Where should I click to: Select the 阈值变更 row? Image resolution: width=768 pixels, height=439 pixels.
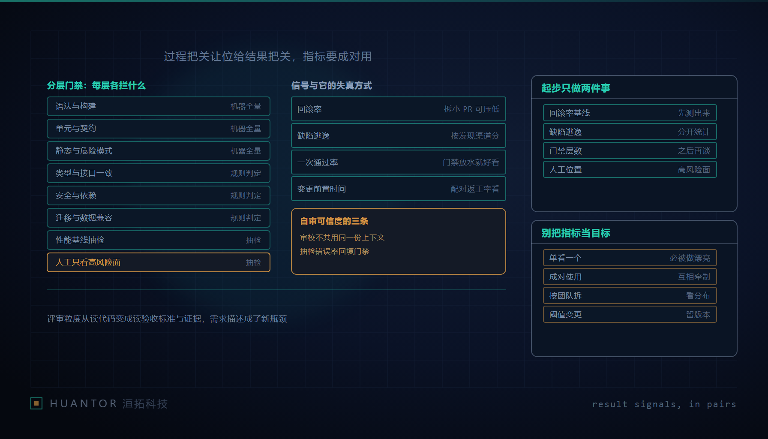tap(630, 314)
